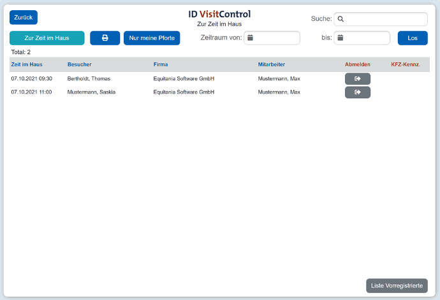This screenshot has height=300, width=440.
Task: Sign out visitor Mustermann, Saskia
Action: coord(357,92)
